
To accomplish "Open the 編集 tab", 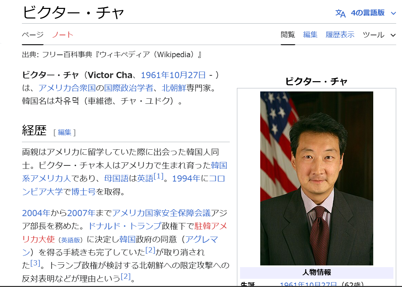I will click(x=310, y=35).
